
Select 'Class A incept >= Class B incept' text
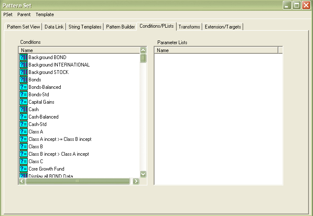click(60, 139)
